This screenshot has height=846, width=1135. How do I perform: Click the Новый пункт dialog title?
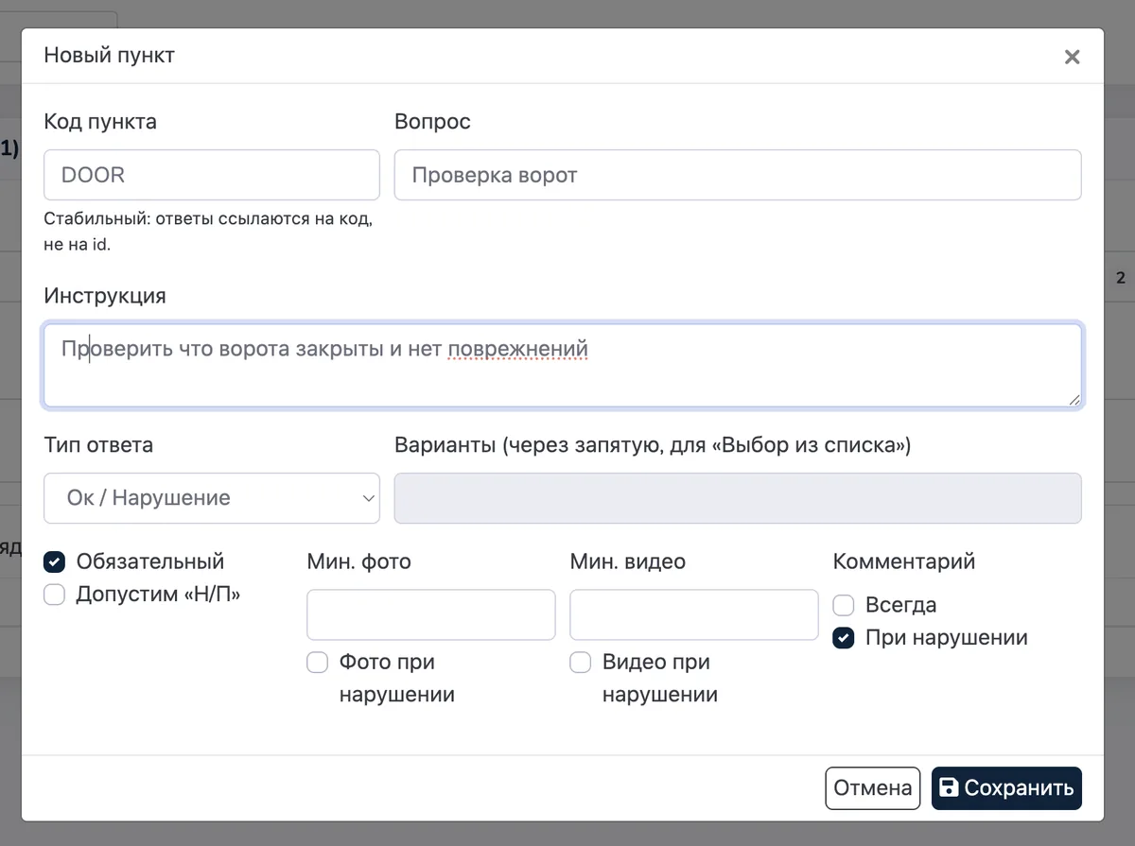[x=110, y=56]
